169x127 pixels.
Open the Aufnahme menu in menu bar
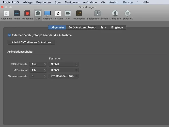[x=90, y=2]
